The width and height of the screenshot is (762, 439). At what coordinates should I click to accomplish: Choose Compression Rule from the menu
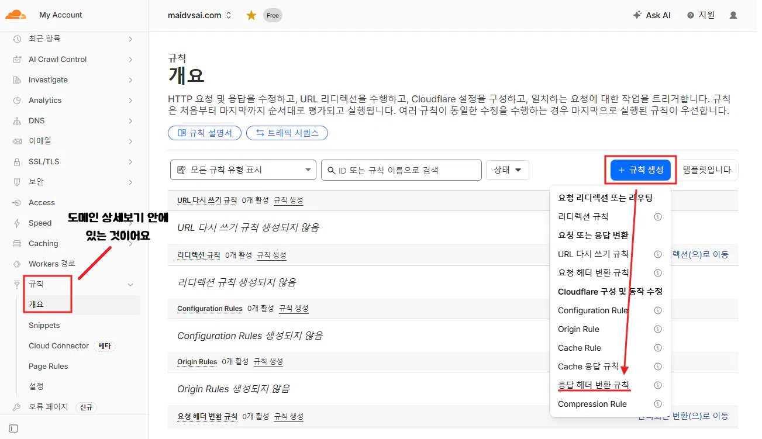pos(592,404)
